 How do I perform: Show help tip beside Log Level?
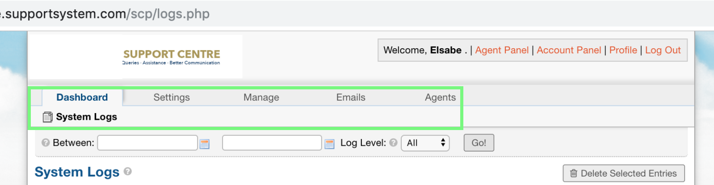tap(393, 143)
